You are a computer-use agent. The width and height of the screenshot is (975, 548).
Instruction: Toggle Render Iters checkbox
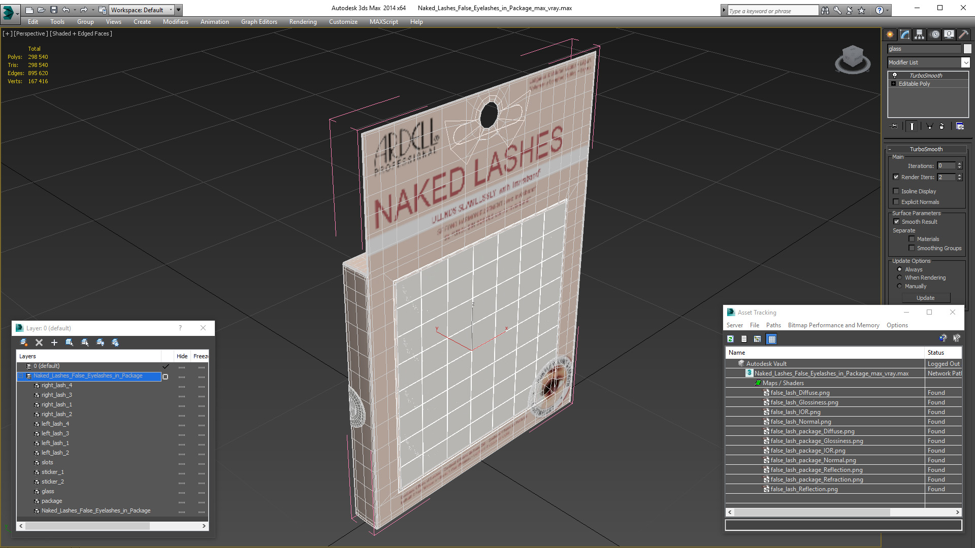click(x=896, y=177)
